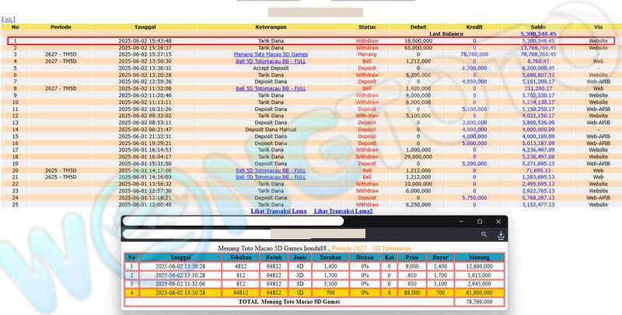This screenshot has width=622, height=315.
Task: Open Lihat Transaksi Lama link
Action: pos(278,211)
